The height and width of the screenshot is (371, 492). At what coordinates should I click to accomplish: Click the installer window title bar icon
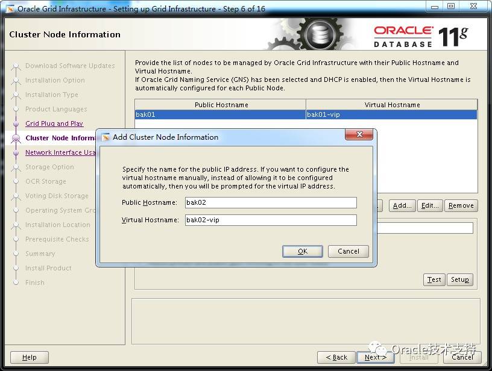(10, 9)
